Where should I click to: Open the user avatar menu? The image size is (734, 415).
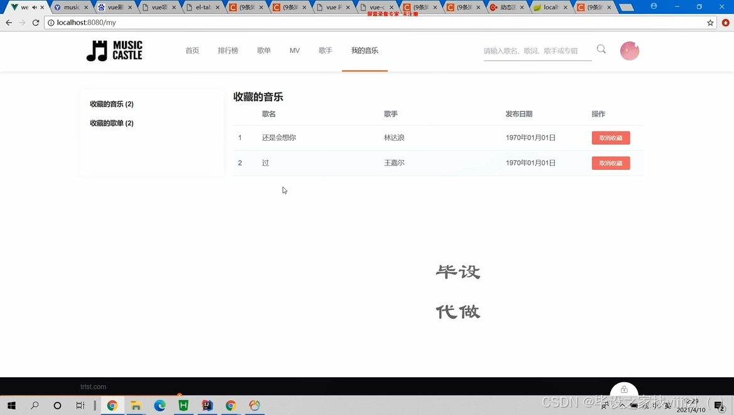[x=630, y=51]
